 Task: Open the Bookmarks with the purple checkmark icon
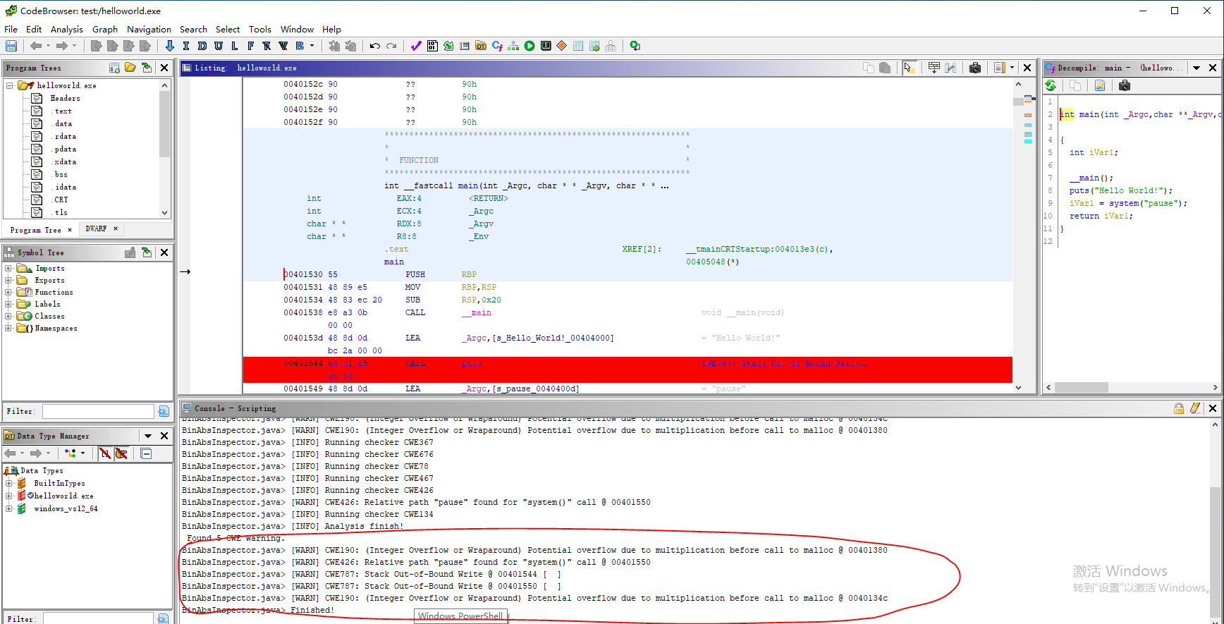tap(416, 46)
